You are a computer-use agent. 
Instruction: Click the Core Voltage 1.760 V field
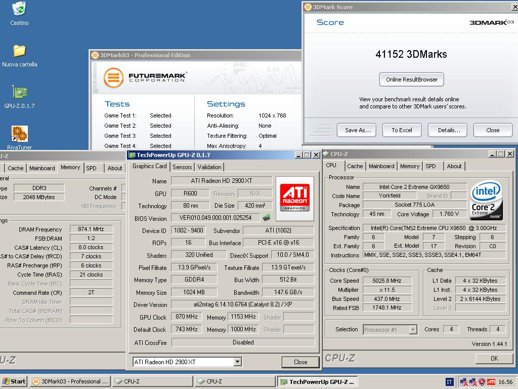449,214
